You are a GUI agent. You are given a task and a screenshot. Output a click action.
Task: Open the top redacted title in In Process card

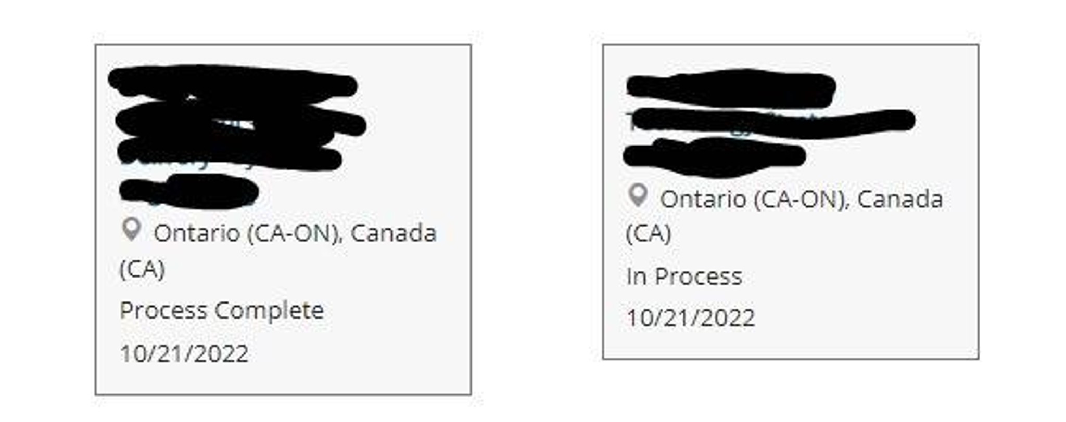(x=730, y=87)
